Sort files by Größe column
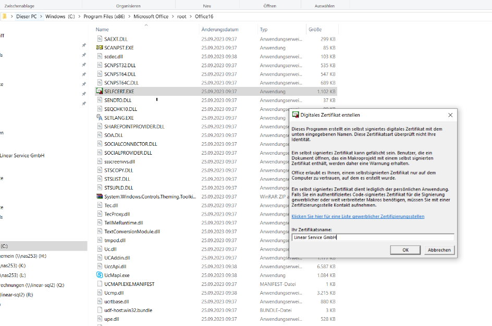 [315, 30]
